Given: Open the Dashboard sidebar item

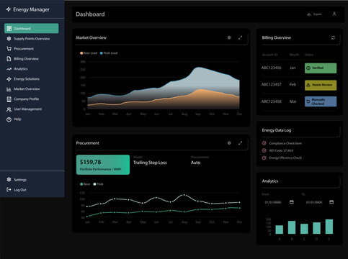Looking at the screenshot, I should [31, 28].
